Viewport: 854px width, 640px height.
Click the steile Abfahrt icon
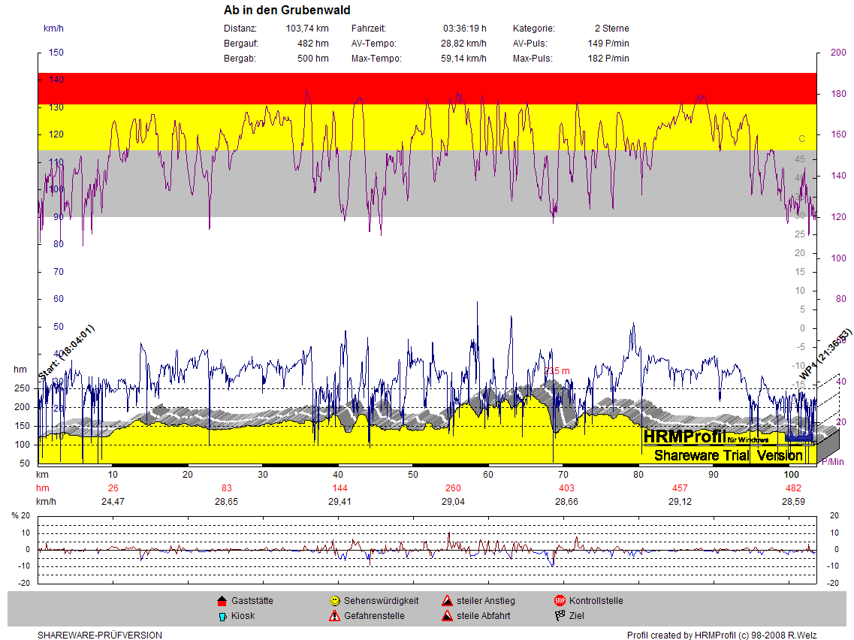coord(447,616)
